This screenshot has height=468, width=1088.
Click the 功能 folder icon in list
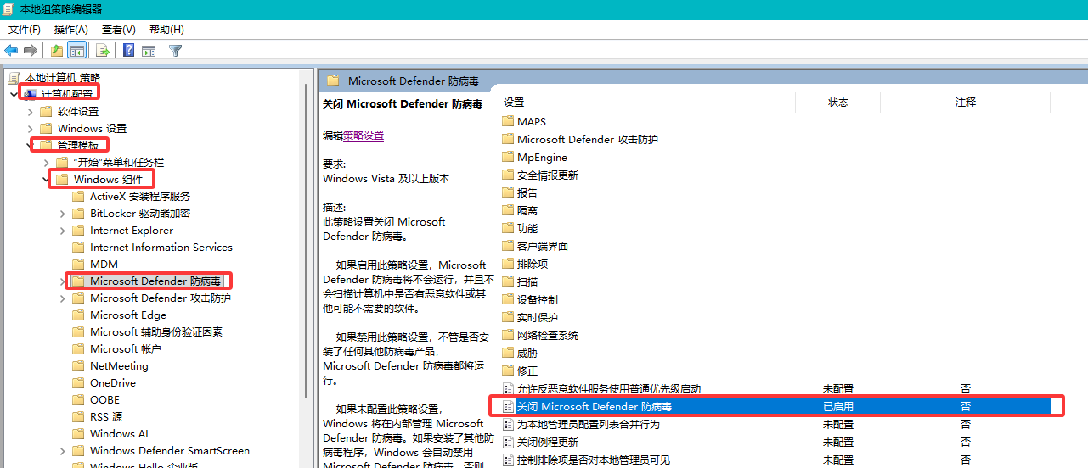508,228
